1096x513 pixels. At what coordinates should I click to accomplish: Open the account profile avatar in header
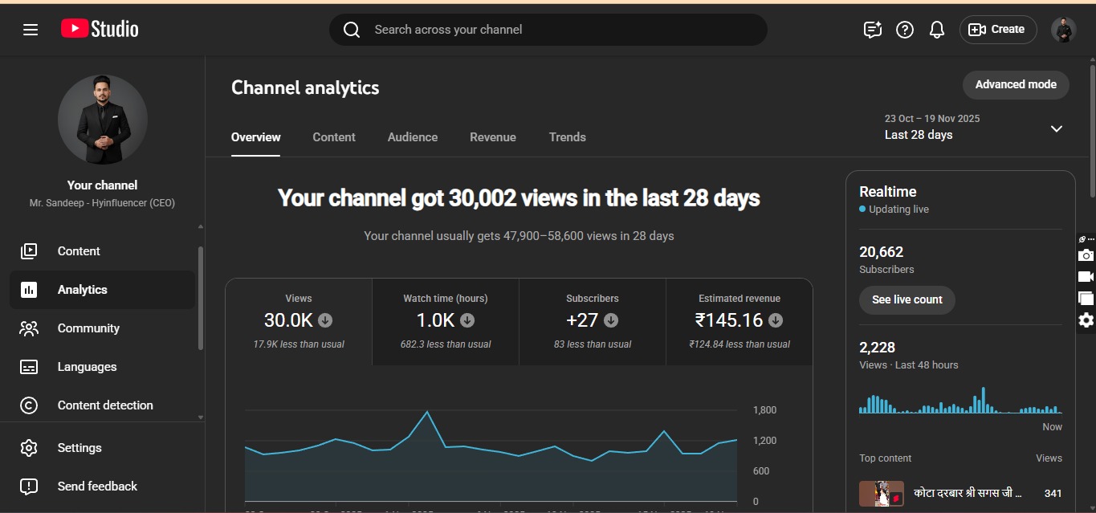coord(1063,30)
